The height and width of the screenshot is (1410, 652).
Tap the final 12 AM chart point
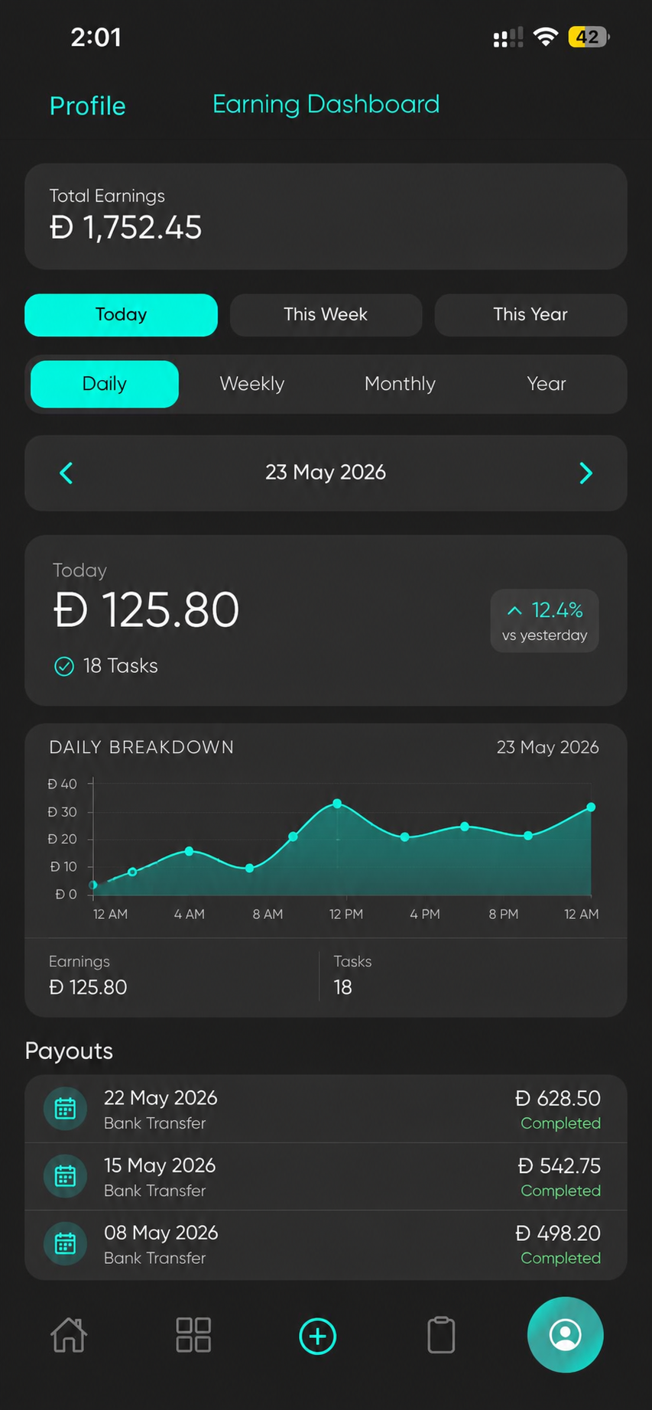(x=591, y=807)
